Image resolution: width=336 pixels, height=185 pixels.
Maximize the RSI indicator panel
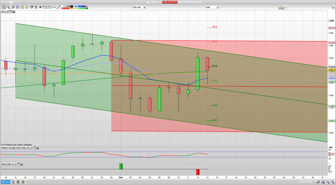34,148
